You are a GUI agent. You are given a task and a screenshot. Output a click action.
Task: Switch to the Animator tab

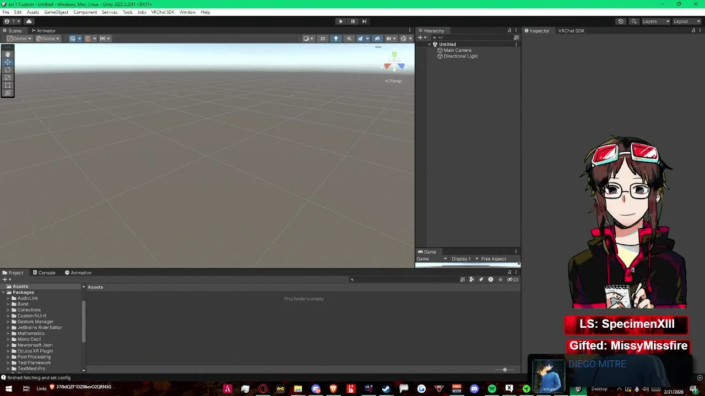[x=44, y=31]
